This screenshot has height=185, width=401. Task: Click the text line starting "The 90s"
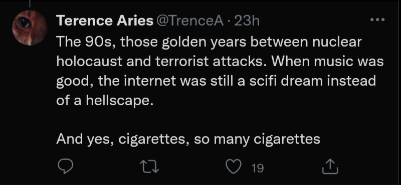click(x=209, y=42)
